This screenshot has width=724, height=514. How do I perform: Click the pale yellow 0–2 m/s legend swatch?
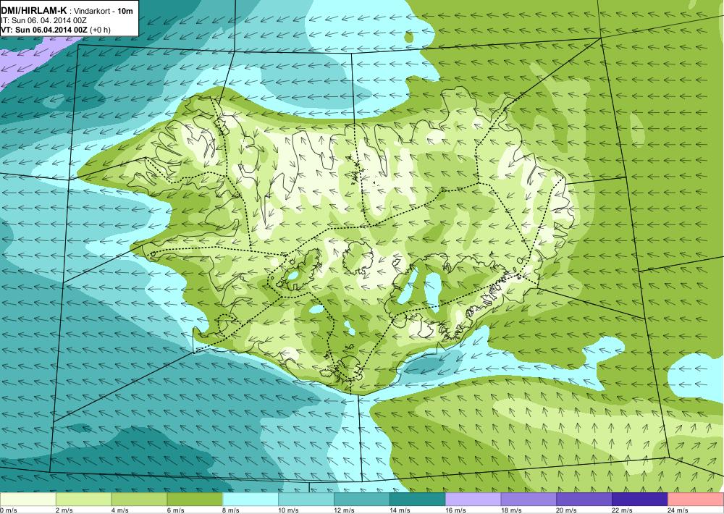[x=28, y=500]
